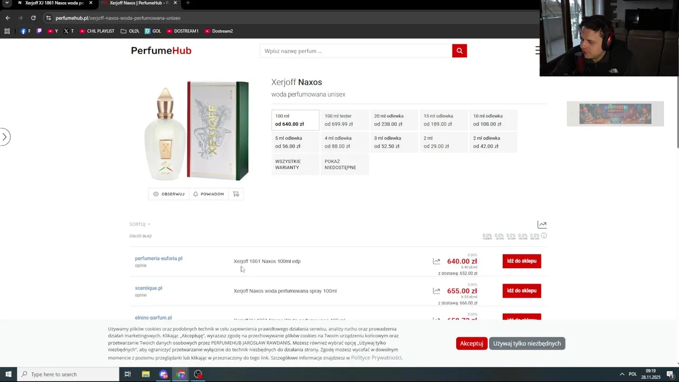Open the notification center icon
679x382 pixels.
(x=670, y=374)
